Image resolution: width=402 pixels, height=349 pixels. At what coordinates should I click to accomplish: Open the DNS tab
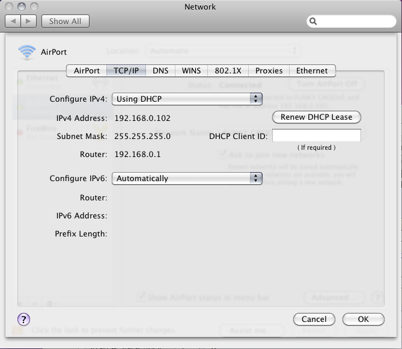click(x=160, y=70)
